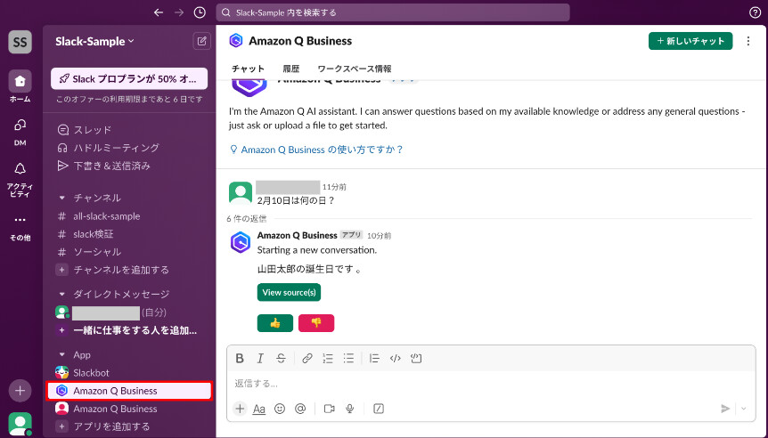
Task: Attach file with composer plus icon
Action: [x=240, y=409]
